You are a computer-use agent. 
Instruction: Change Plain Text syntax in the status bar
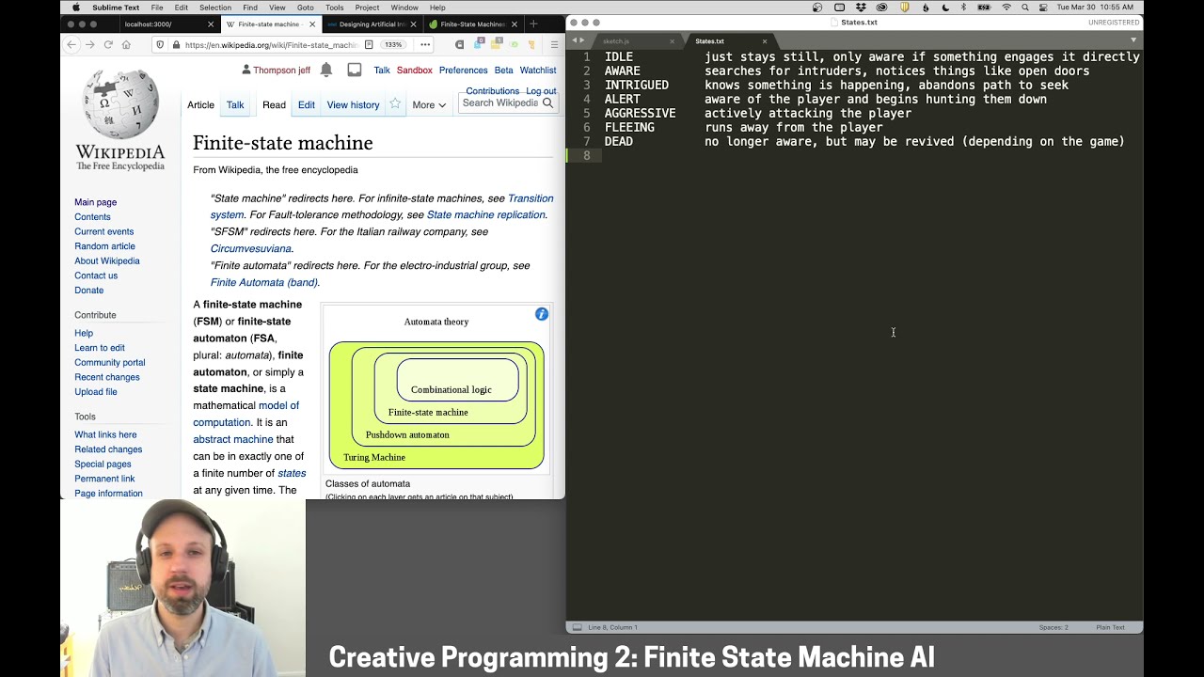[x=1110, y=627]
